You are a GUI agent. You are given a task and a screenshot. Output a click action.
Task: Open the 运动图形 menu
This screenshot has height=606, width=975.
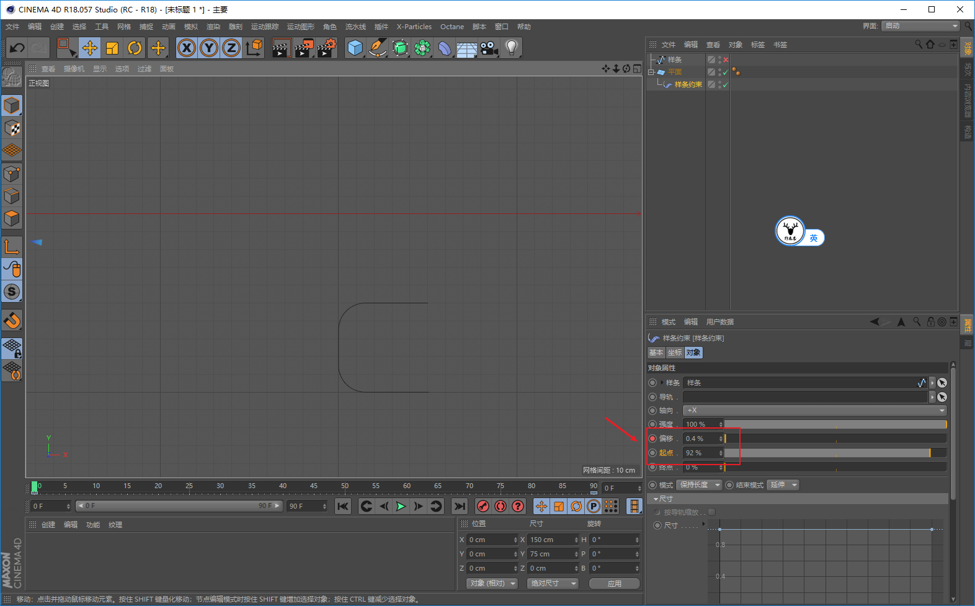(301, 27)
